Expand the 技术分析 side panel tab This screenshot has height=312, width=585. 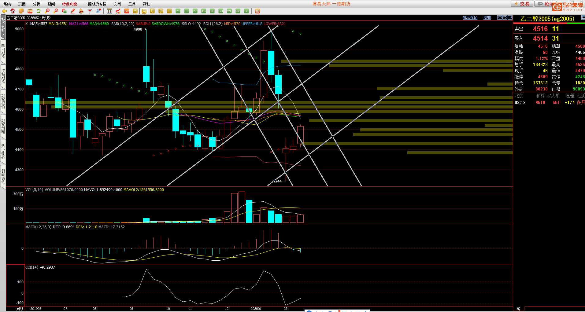3,27
